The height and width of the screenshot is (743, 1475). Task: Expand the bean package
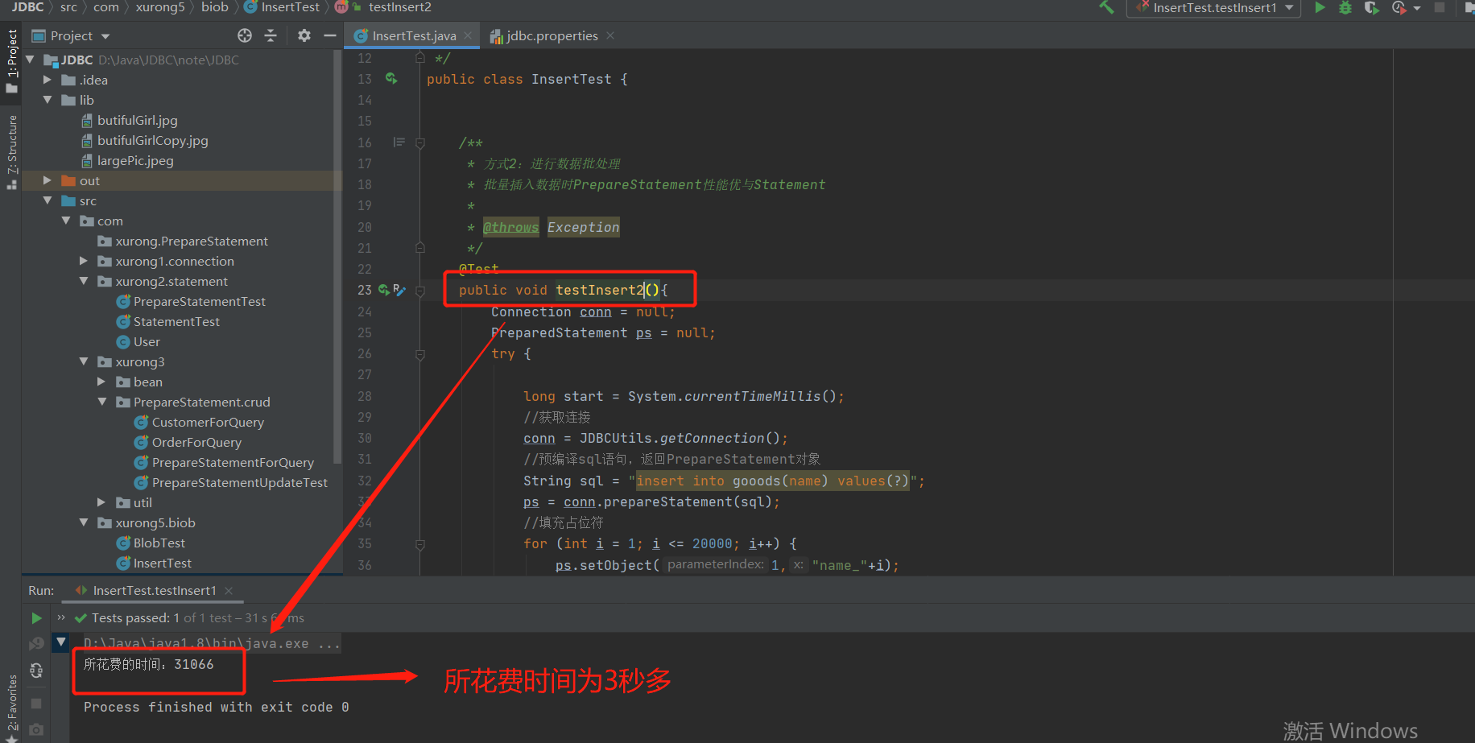[101, 382]
